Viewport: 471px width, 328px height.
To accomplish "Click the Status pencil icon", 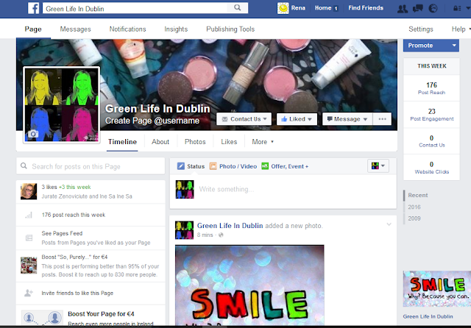I will pyautogui.click(x=181, y=166).
